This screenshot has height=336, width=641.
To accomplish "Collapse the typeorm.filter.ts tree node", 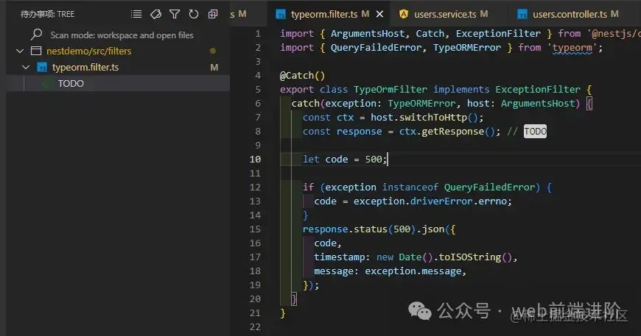I will 26,68.
